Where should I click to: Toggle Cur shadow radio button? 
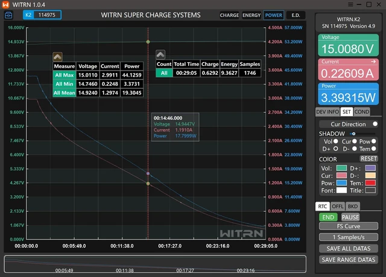pos(354,141)
